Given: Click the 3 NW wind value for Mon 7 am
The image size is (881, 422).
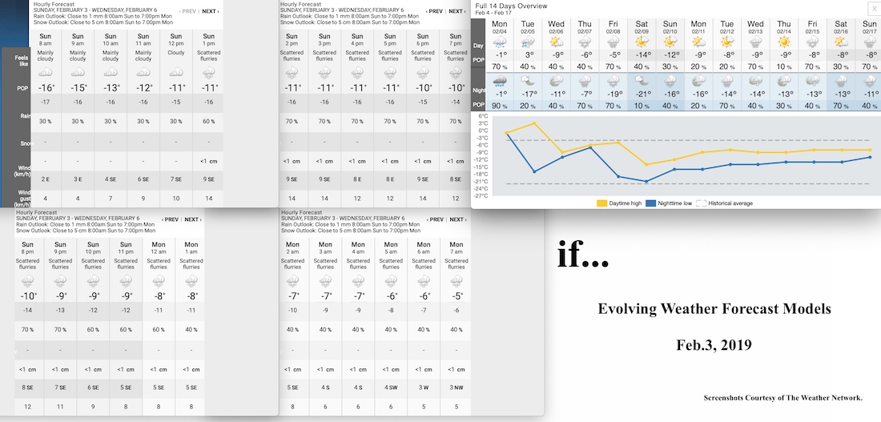Looking at the screenshot, I should [x=457, y=387].
